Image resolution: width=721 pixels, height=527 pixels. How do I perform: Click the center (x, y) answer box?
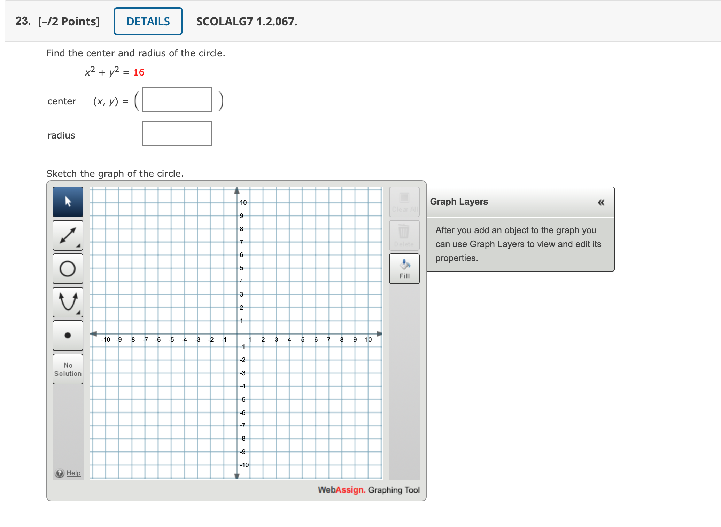177,100
